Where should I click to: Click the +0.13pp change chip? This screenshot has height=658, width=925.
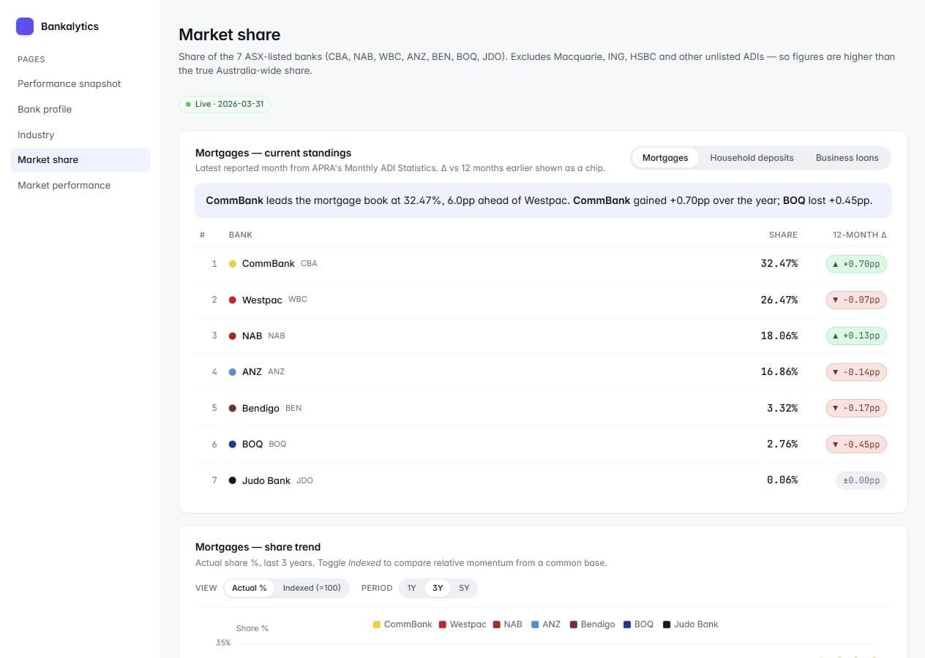856,336
